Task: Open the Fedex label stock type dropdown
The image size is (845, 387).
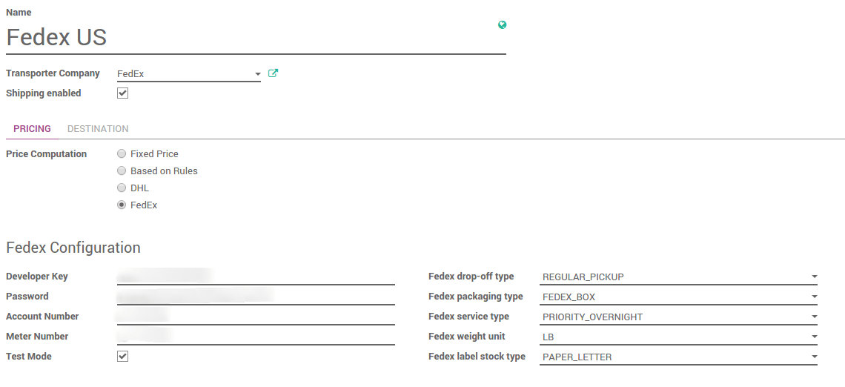Action: coord(678,357)
